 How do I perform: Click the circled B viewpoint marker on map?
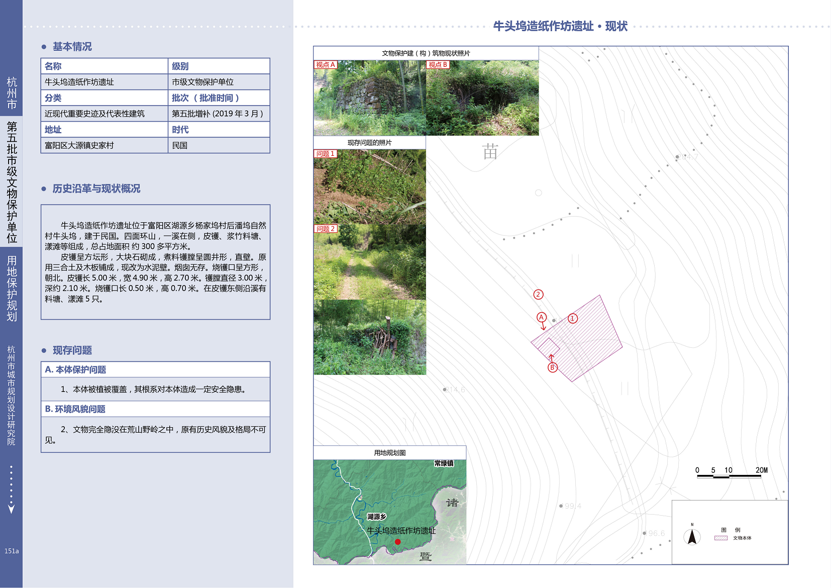click(552, 367)
